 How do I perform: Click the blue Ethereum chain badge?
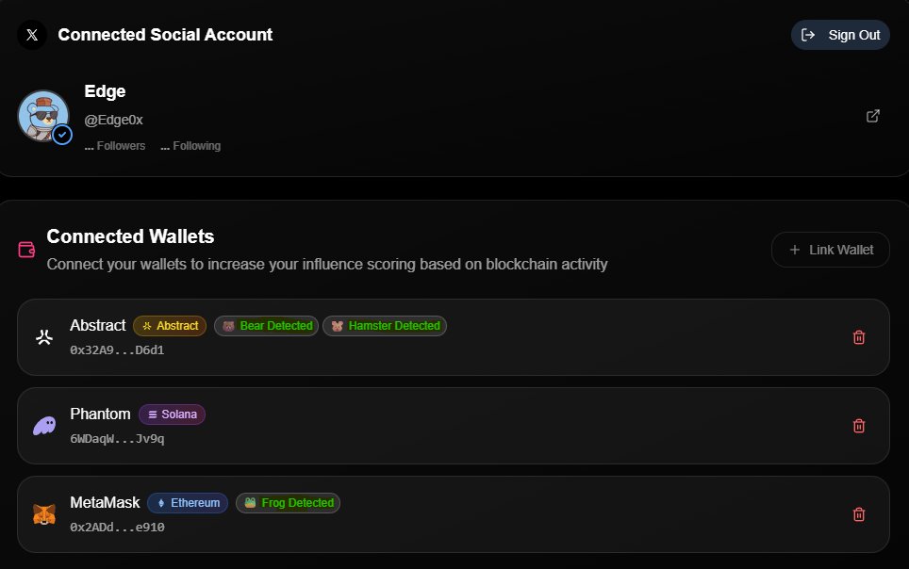188,503
